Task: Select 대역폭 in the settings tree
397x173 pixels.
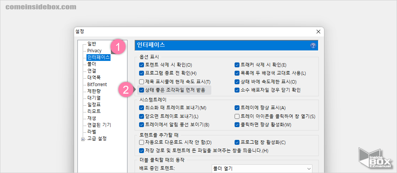Action: click(94, 77)
